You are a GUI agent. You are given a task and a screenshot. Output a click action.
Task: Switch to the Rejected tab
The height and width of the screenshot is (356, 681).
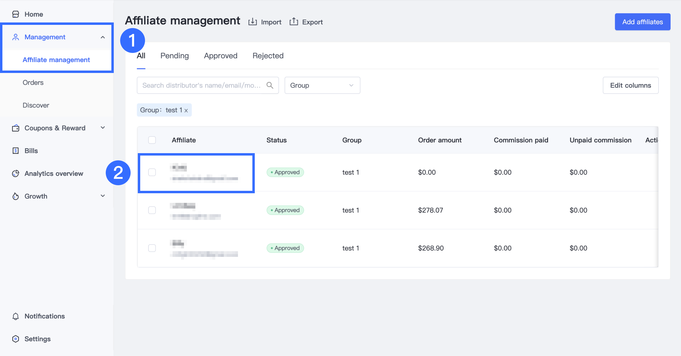(268, 56)
